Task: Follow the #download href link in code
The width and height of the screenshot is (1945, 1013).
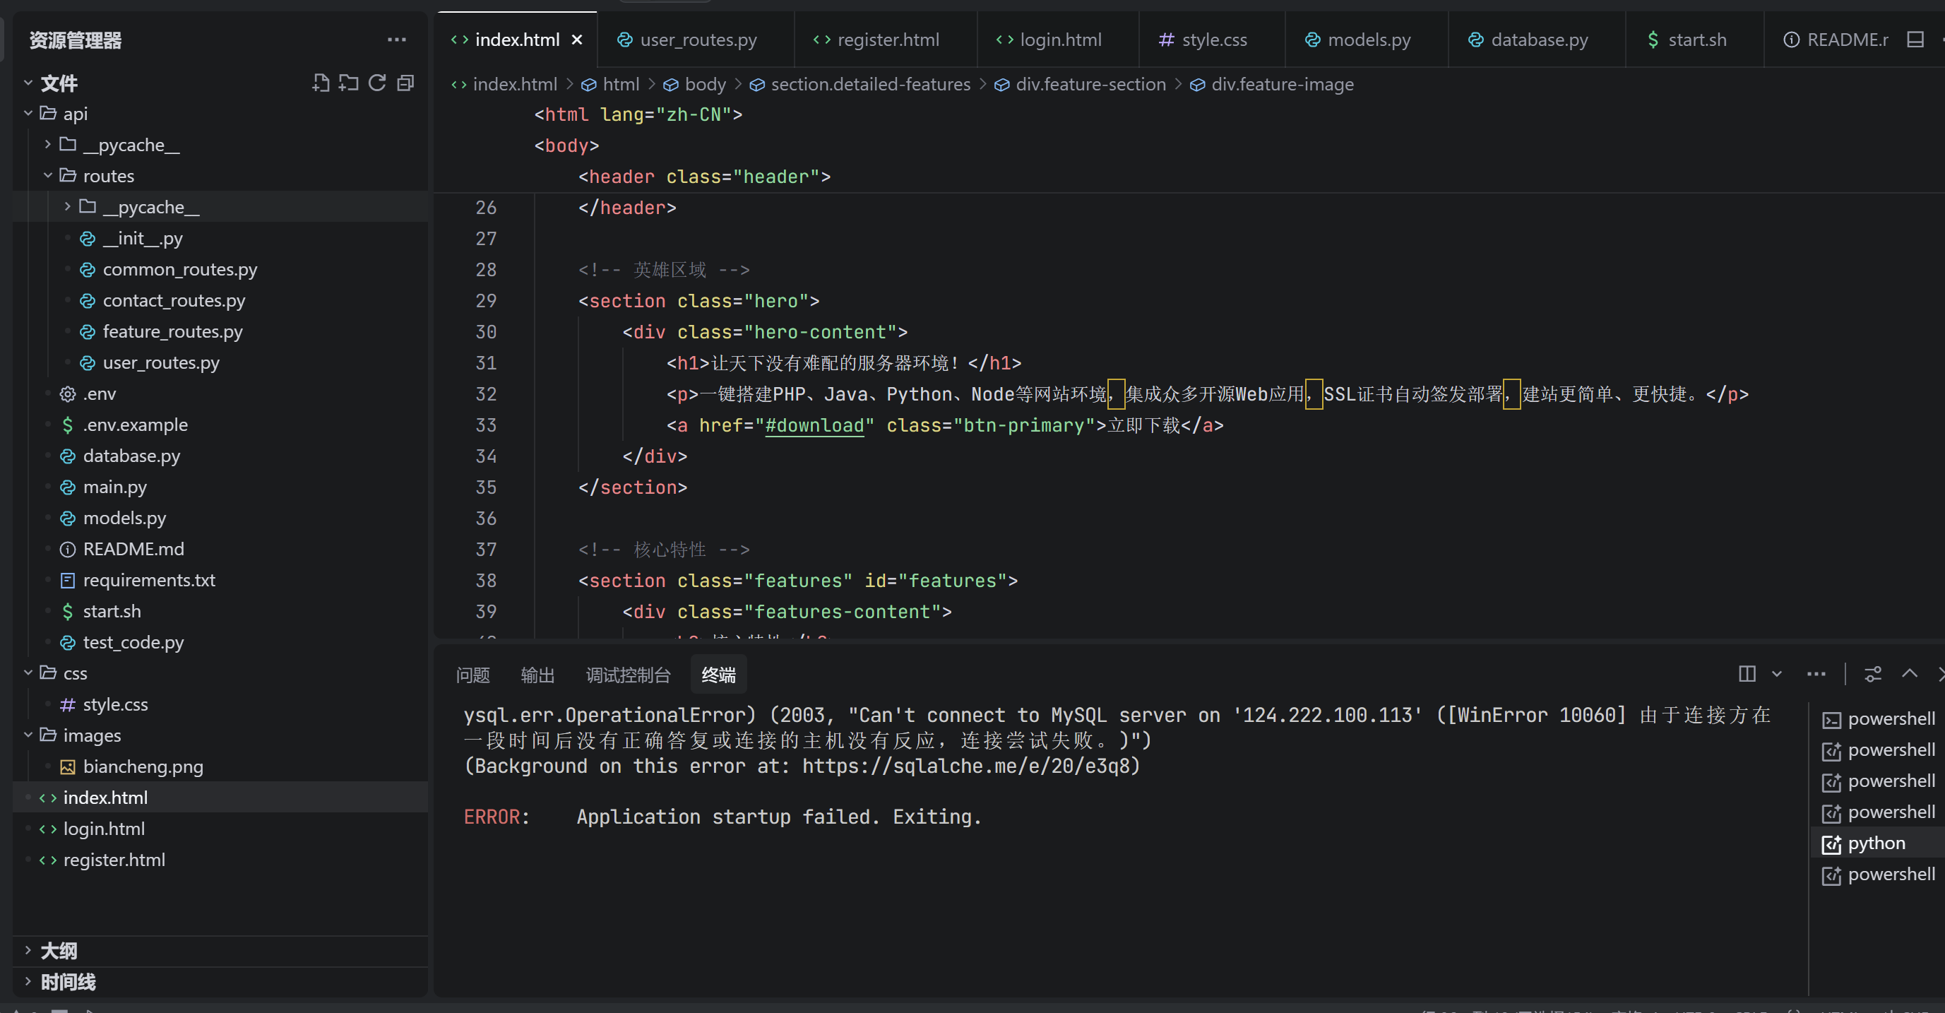Action: 814,425
